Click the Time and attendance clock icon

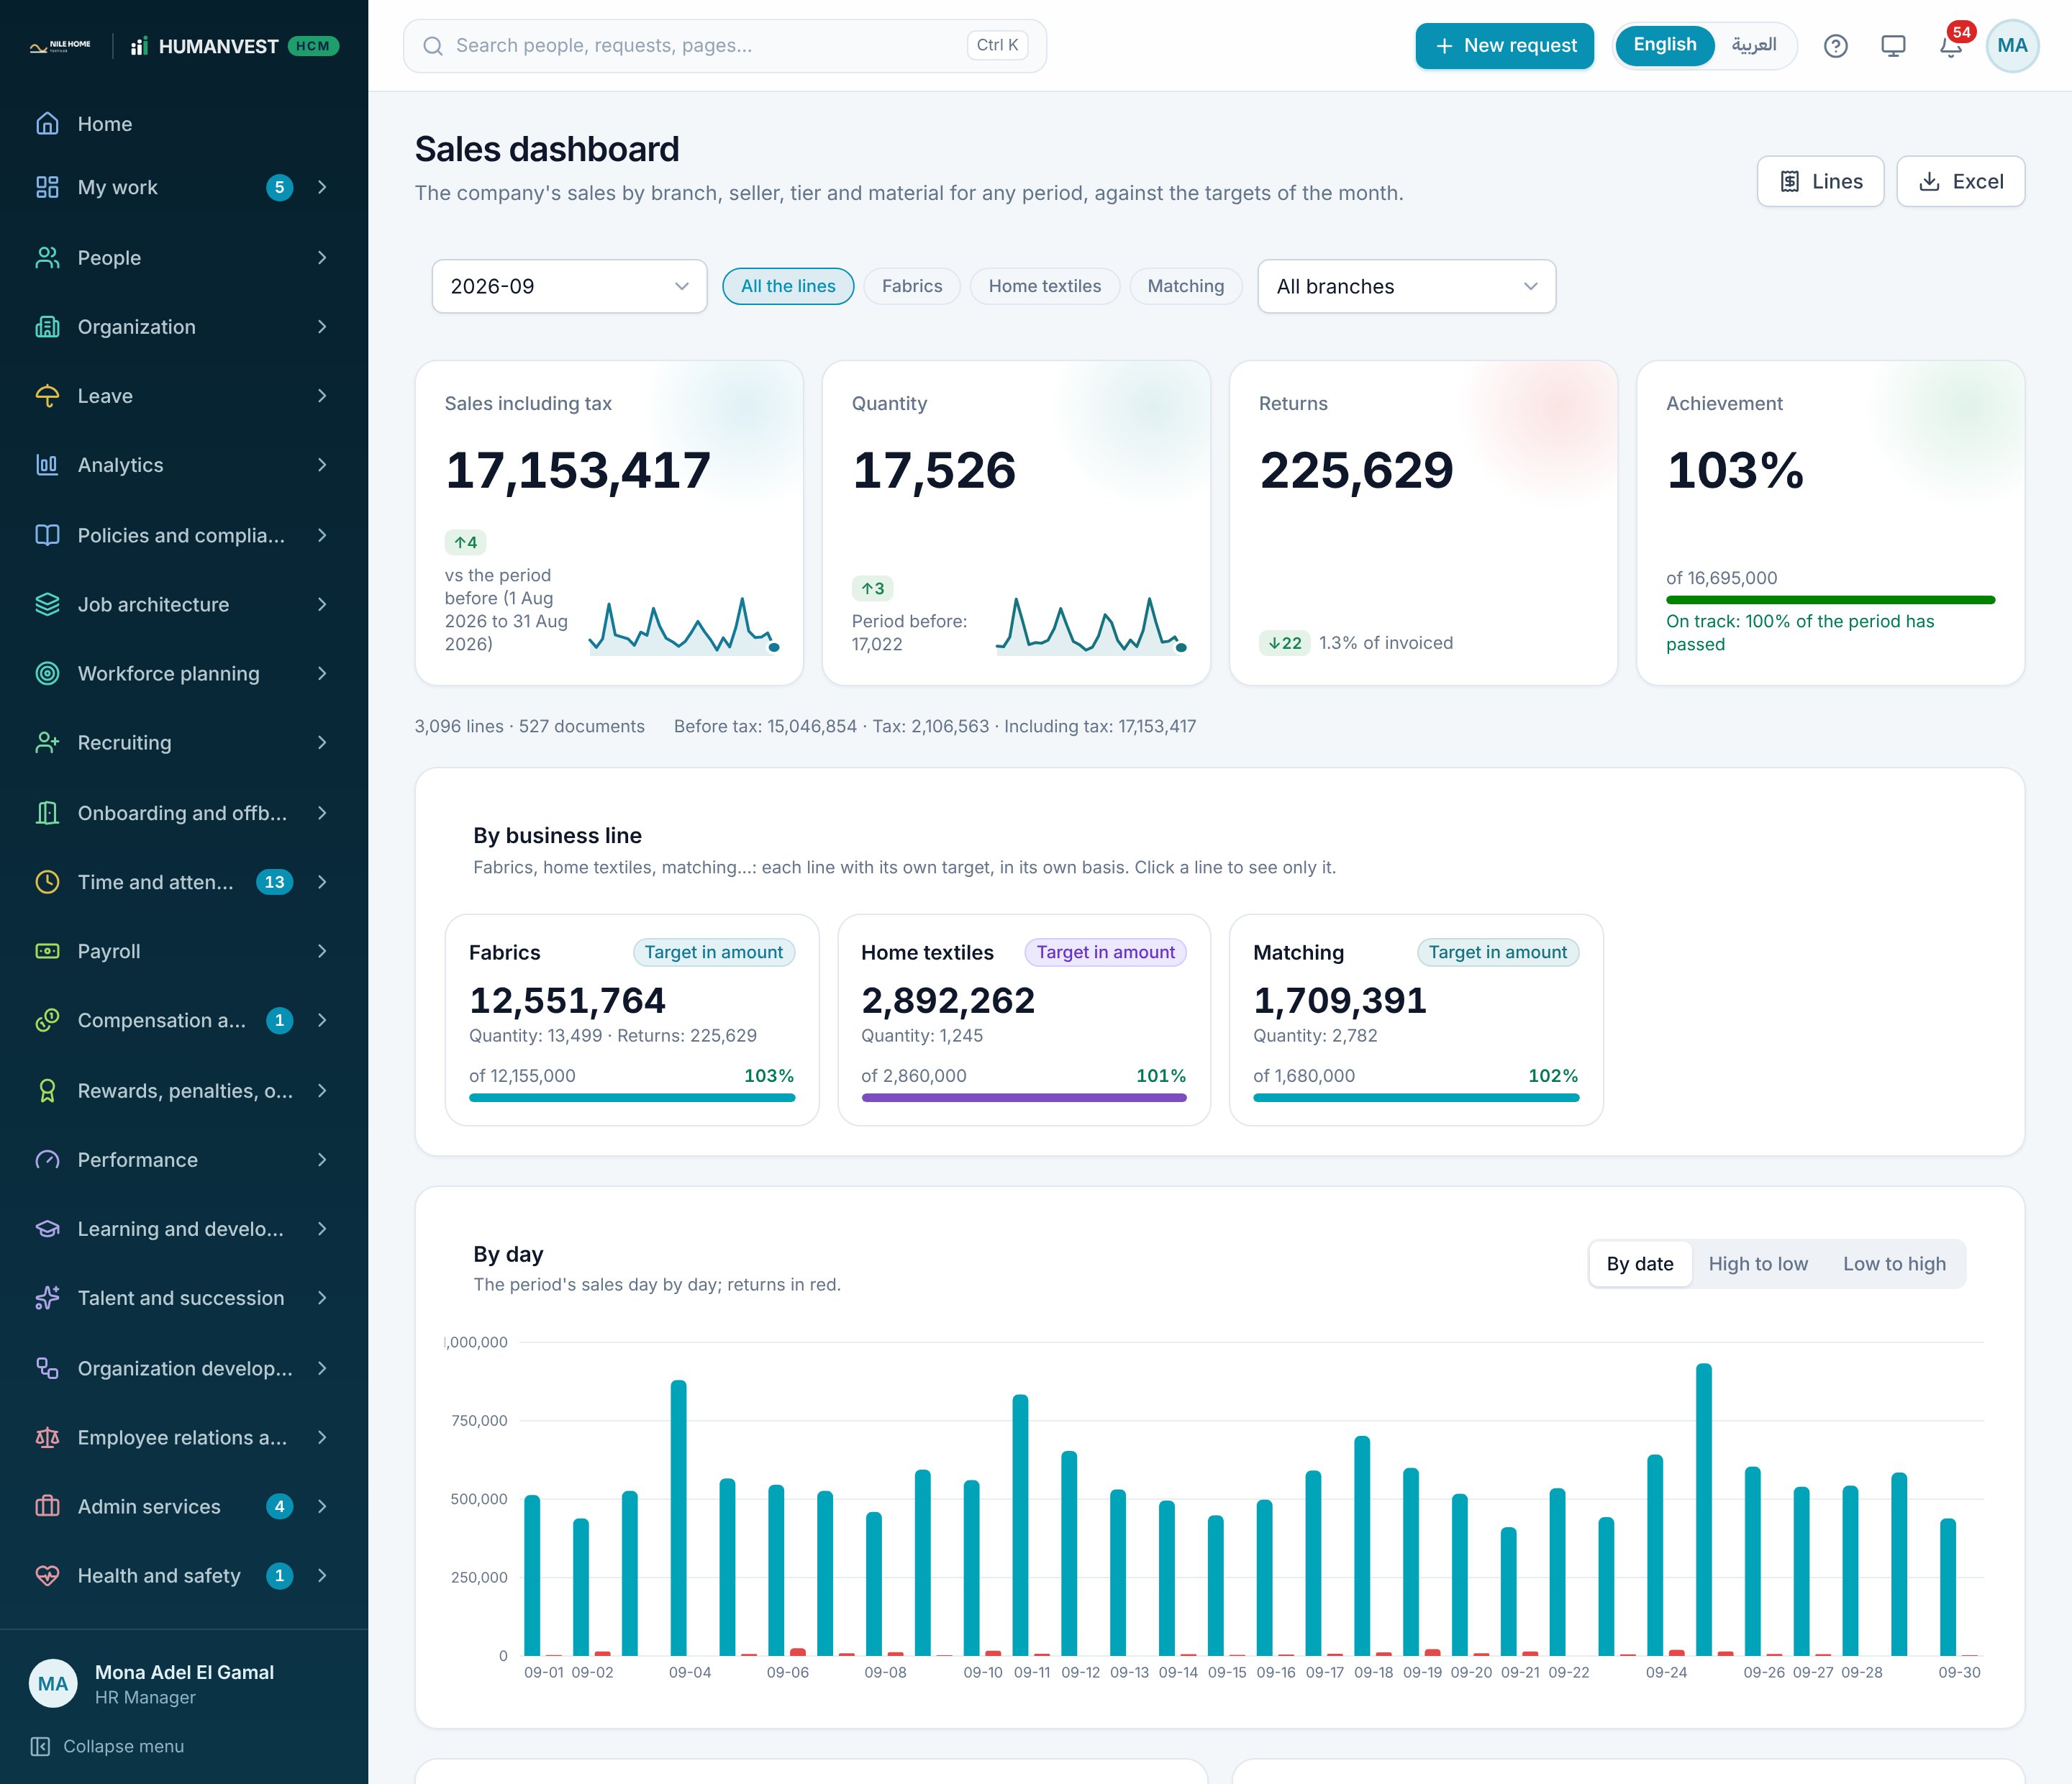(x=47, y=882)
